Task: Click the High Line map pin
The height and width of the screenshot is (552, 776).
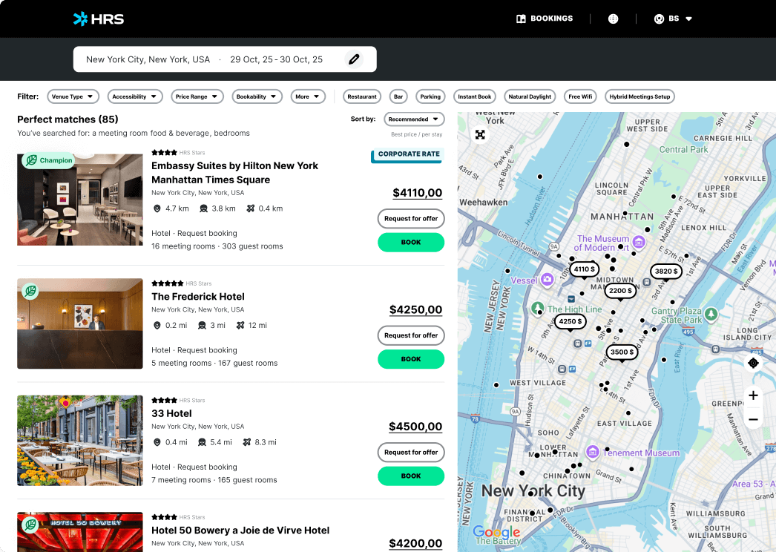Action: pyautogui.click(x=537, y=308)
